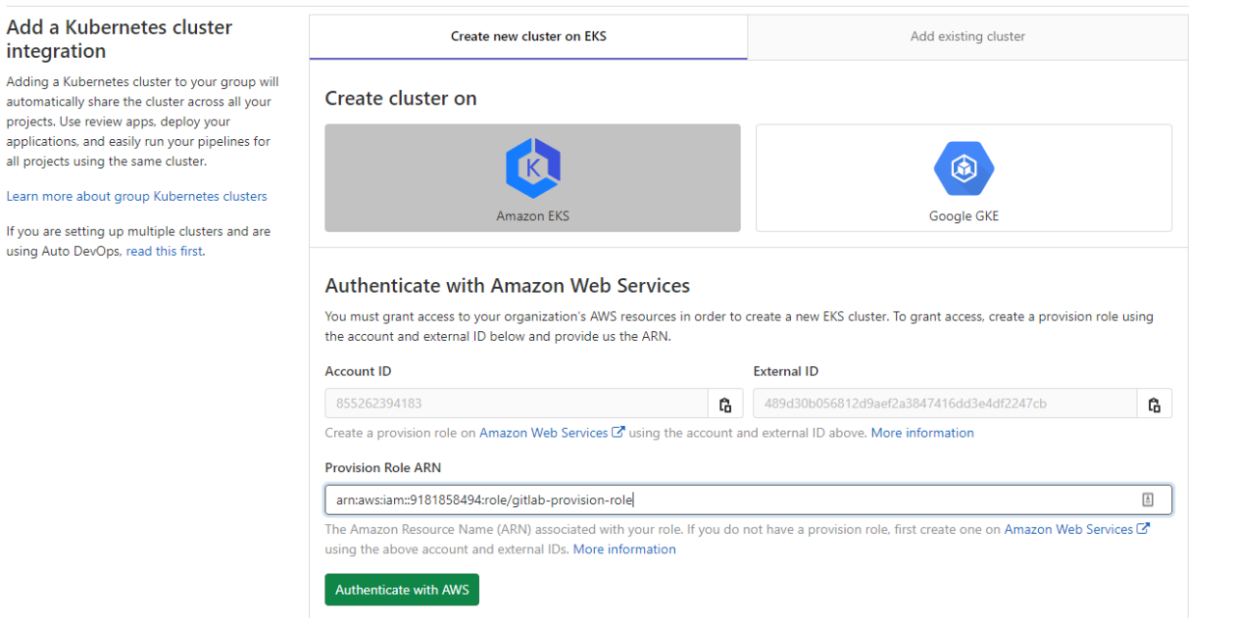Open Amazon Web Services link below Account ID

click(551, 433)
